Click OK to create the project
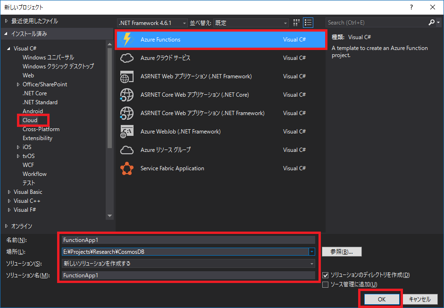The image size is (444, 308). point(382,299)
